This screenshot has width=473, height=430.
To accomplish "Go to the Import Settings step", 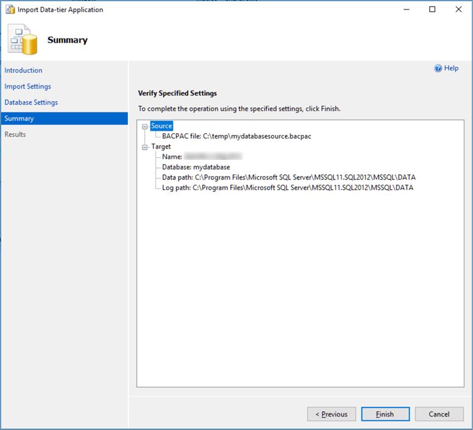I will click(x=28, y=86).
